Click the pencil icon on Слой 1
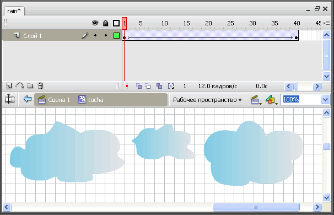Viewport: 334px width, 215px height. tap(85, 35)
